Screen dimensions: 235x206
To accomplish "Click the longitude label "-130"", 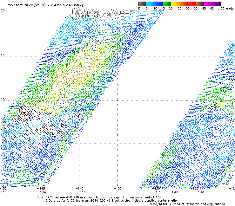I will (156, 188).
